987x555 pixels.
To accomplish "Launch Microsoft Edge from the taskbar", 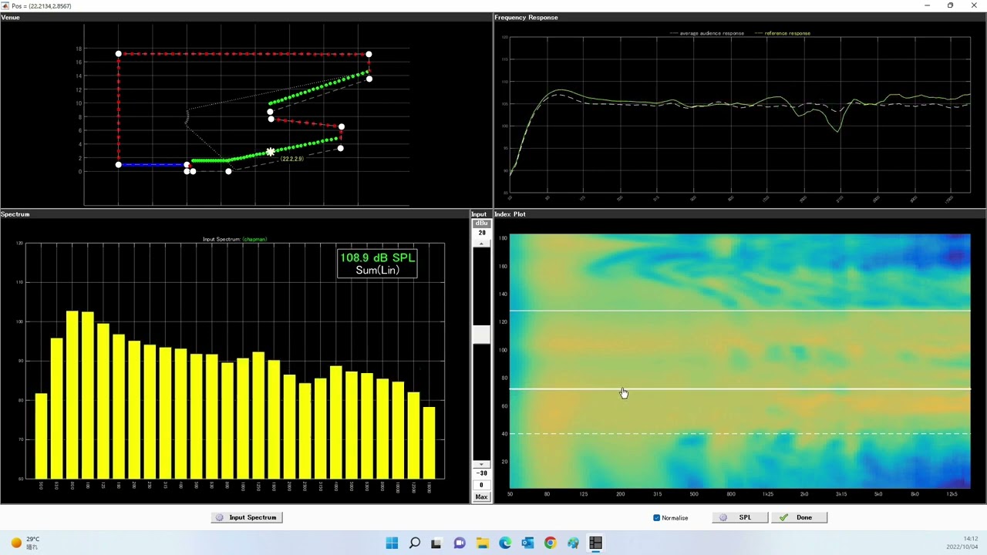I will click(504, 543).
